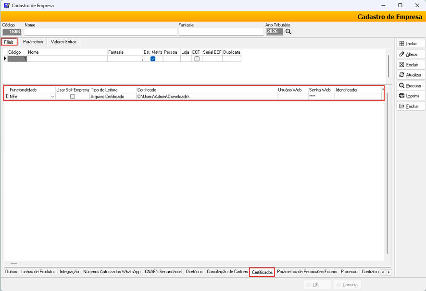Open the Linhas de Produtos tab

point(38,272)
